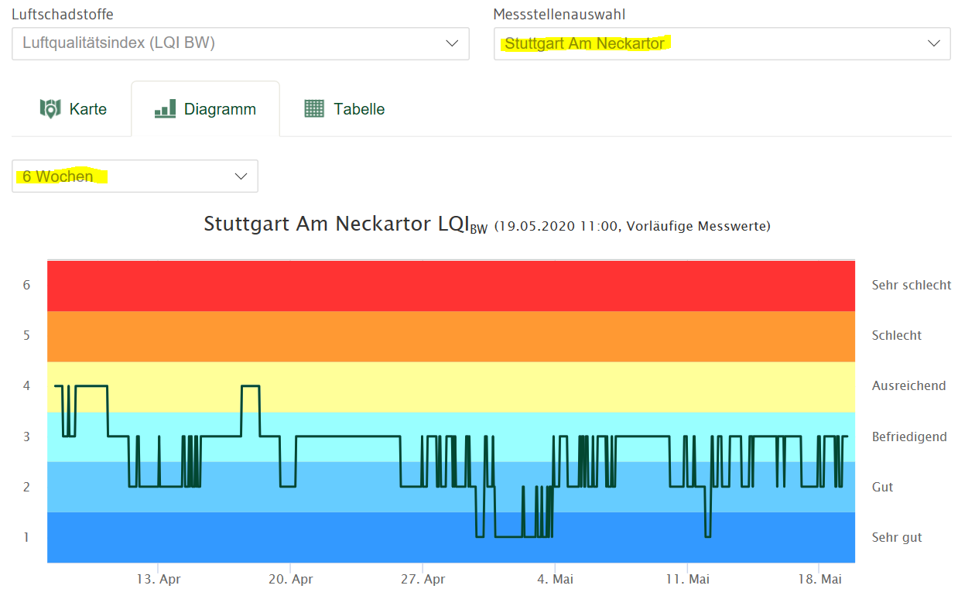Click the '13. Apr' x-axis date label
Screen dimensions: 958x606
click(x=158, y=579)
